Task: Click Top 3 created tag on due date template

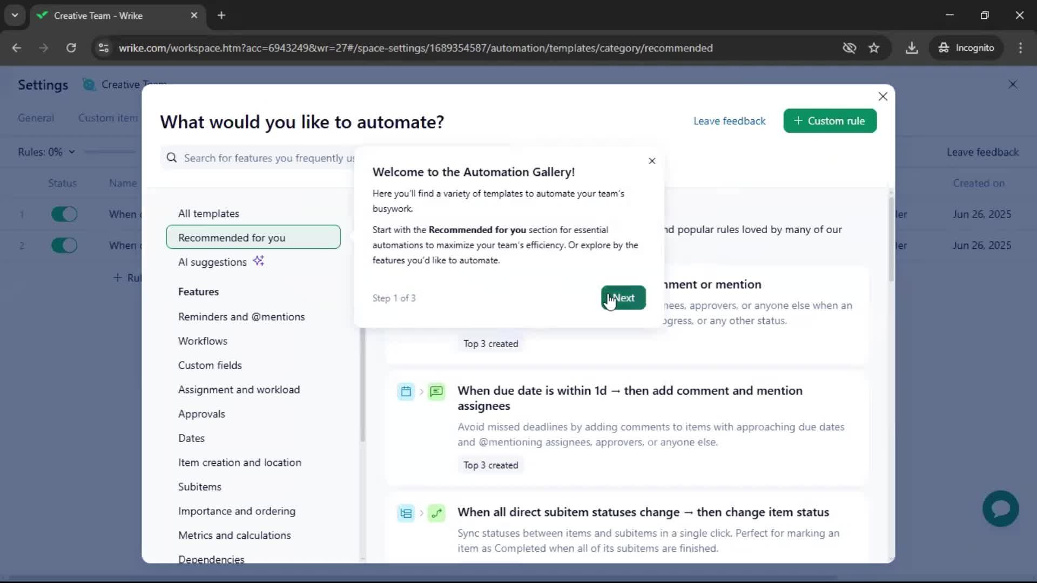Action: (x=490, y=465)
